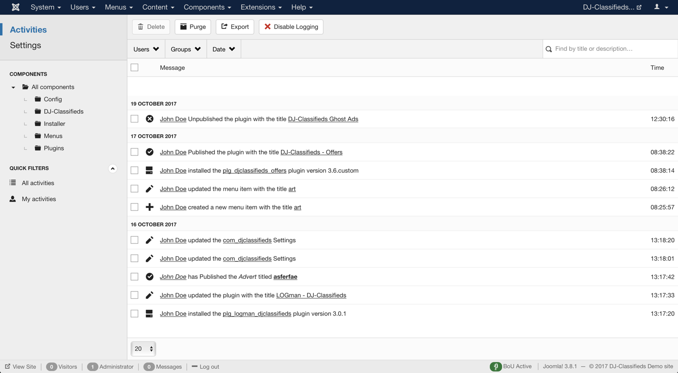Click the search magnifier icon
Image resolution: width=678 pixels, height=373 pixels.
point(549,49)
